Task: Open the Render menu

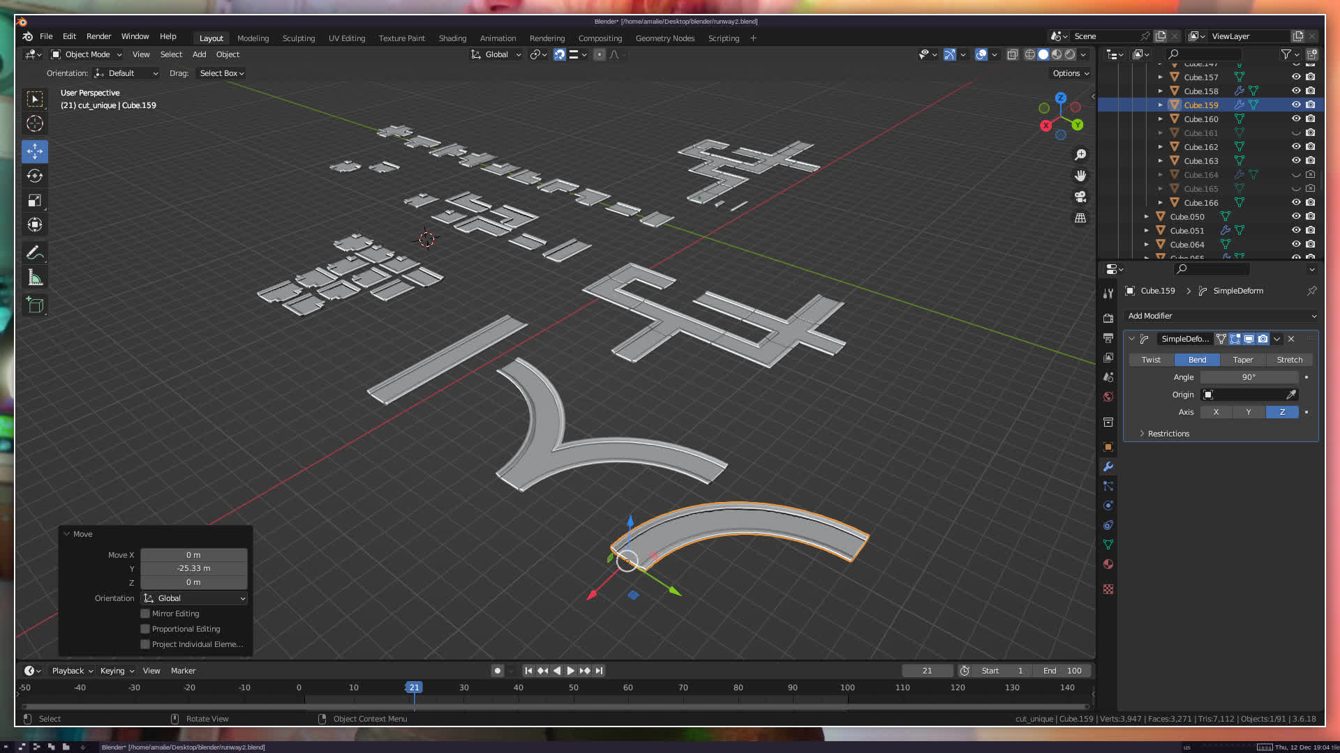Action: (x=98, y=36)
